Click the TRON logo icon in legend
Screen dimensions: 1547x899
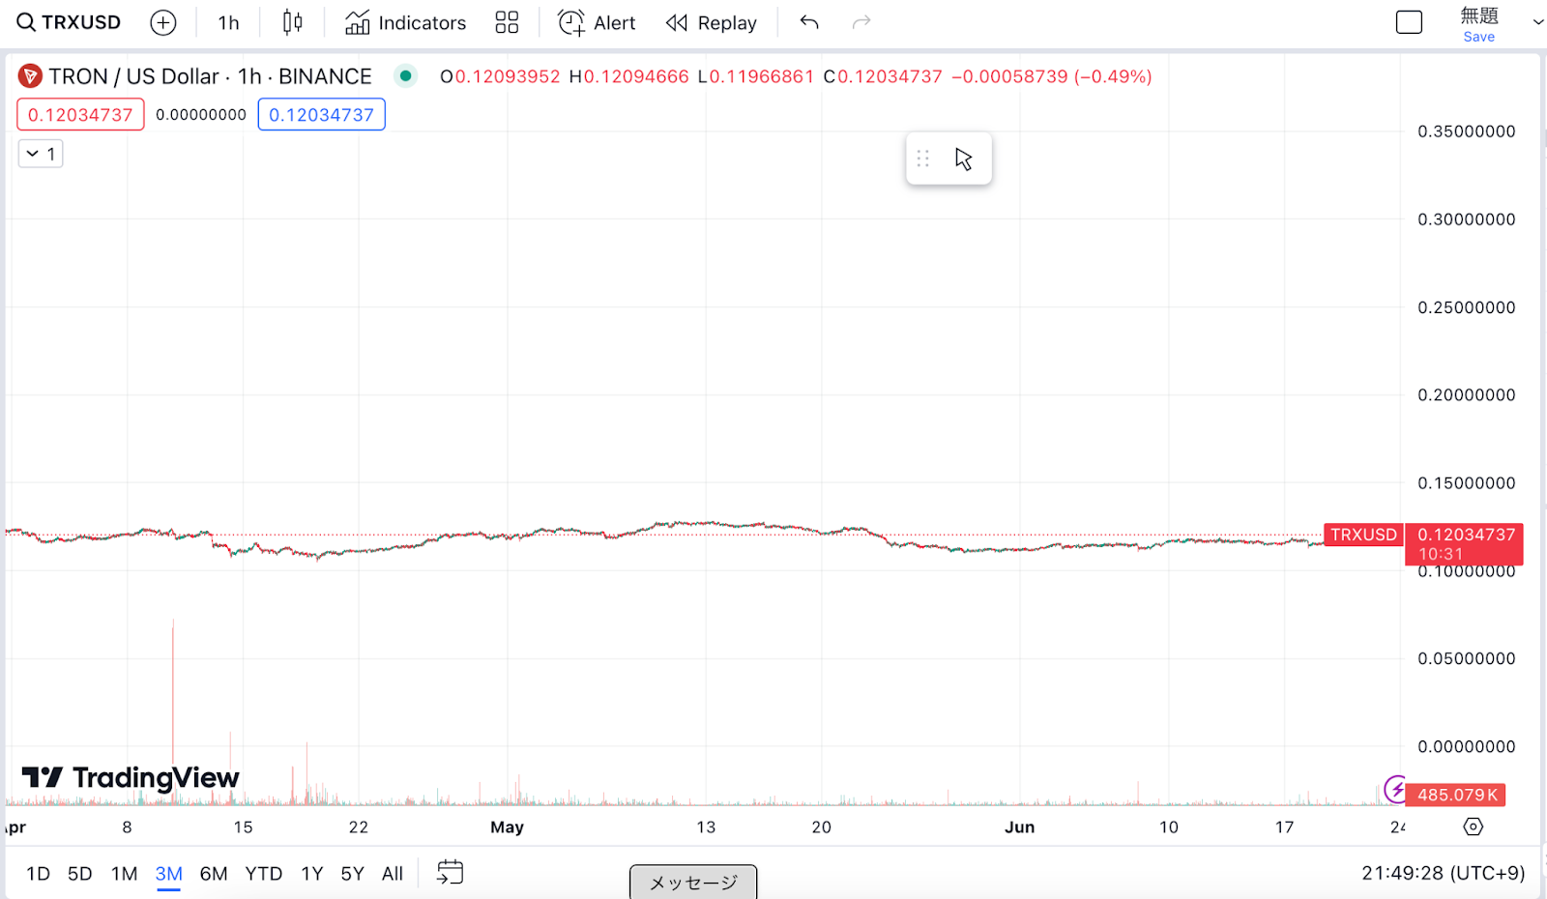(30, 75)
